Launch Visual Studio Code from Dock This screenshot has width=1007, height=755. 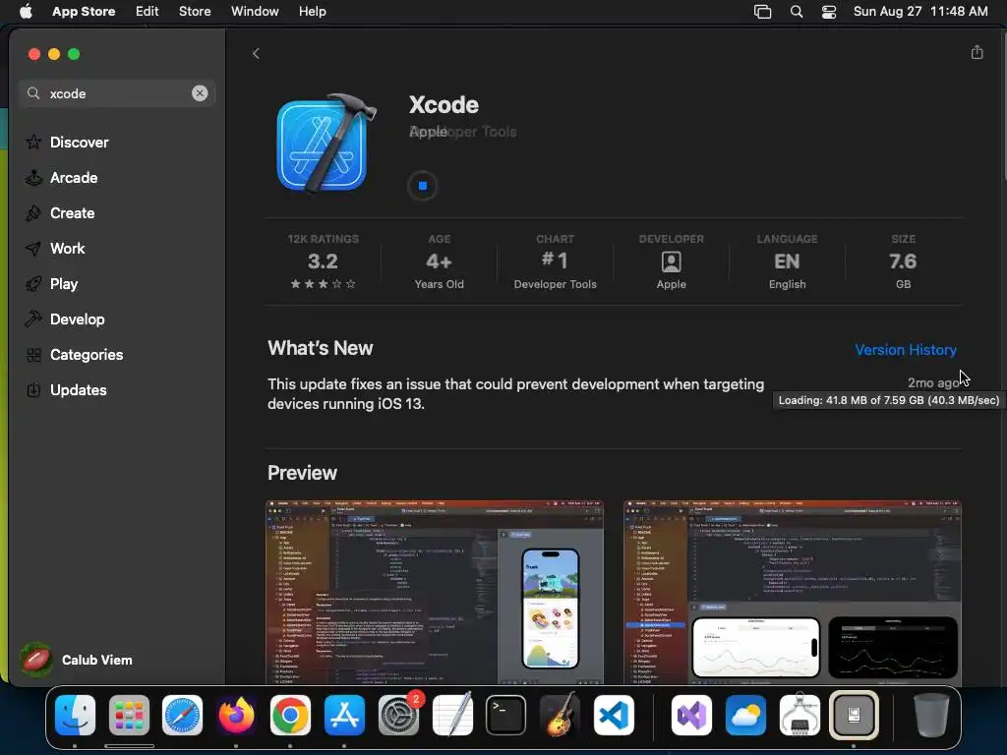pyautogui.click(x=614, y=715)
